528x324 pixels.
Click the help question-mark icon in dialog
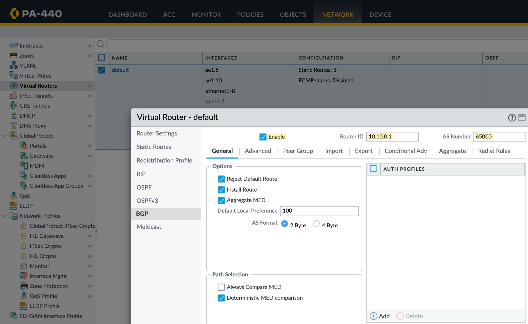point(512,117)
